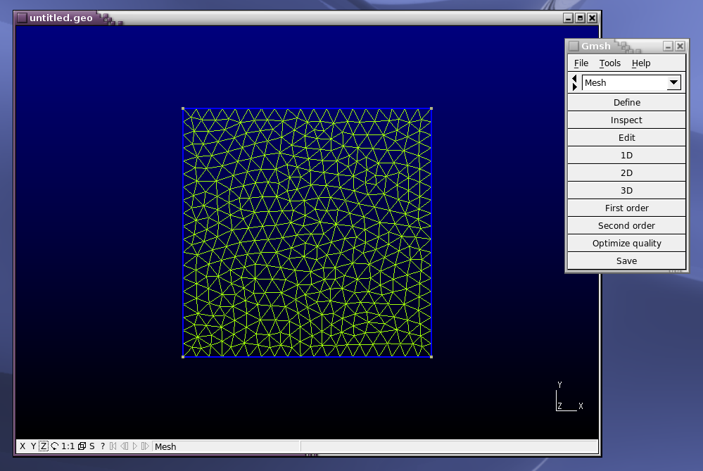
Task: Click the rotate view arrow icon
Action: [54, 446]
